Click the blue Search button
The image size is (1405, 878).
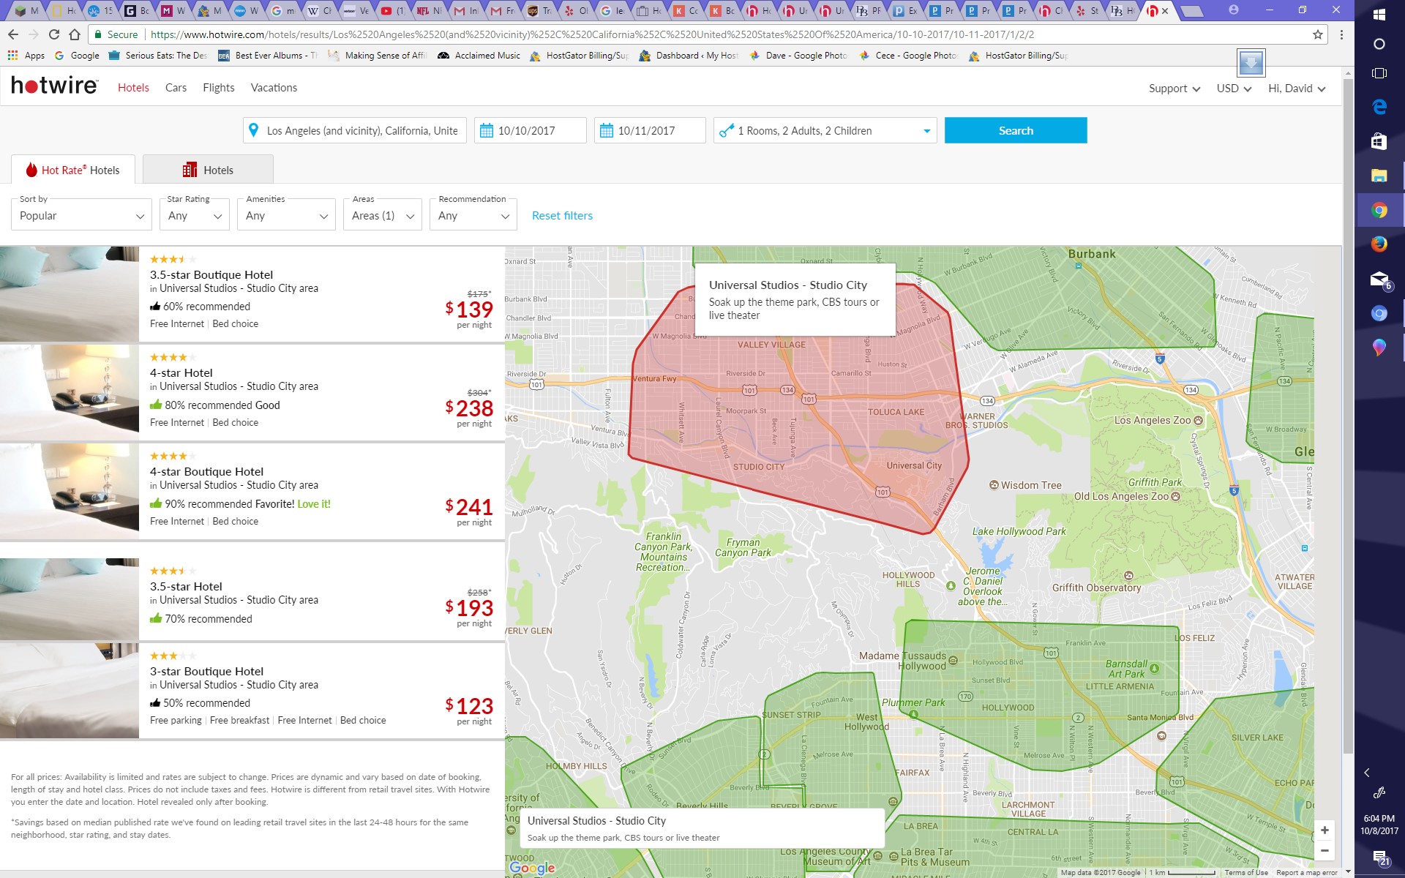(1016, 130)
